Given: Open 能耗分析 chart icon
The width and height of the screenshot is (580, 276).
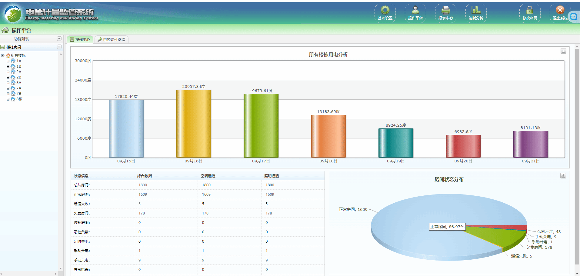Looking at the screenshot, I should (476, 13).
